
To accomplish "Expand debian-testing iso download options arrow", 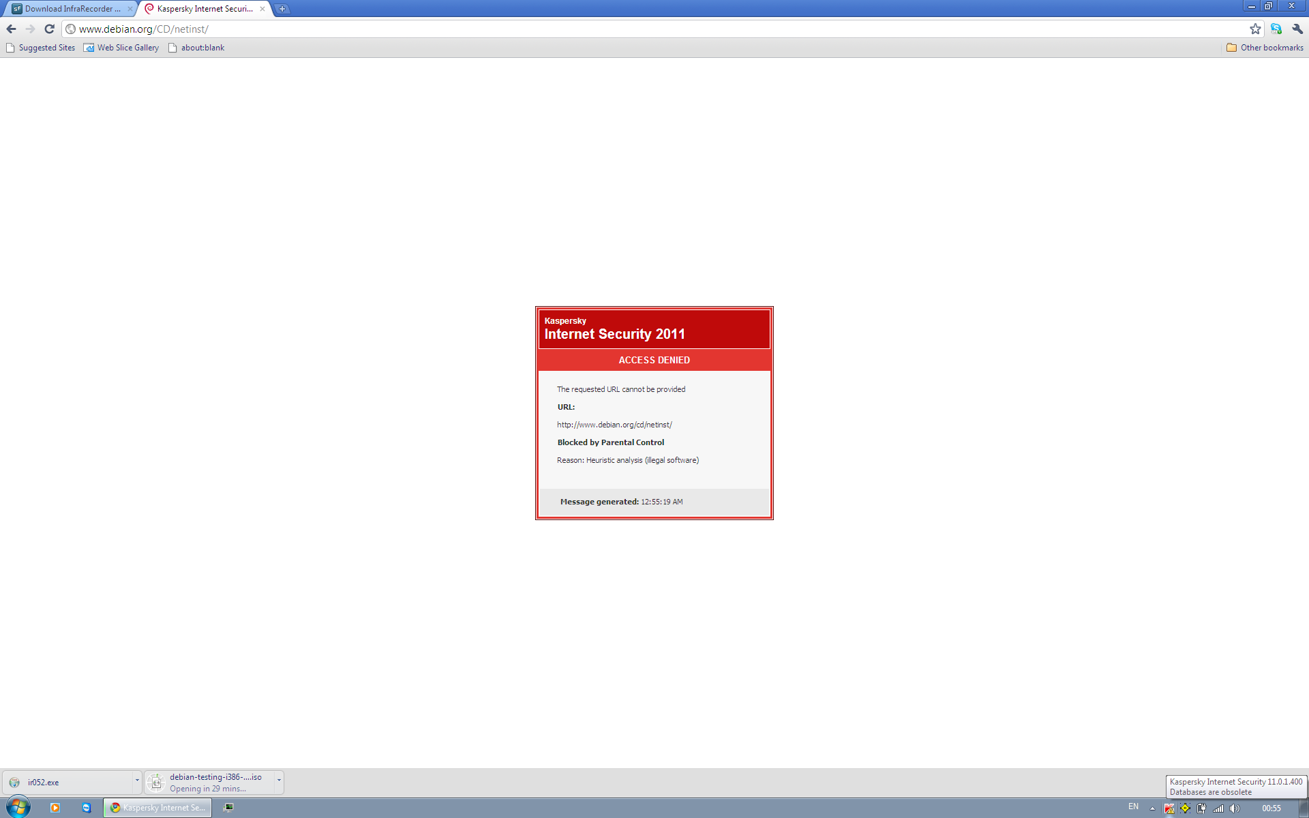I will 279,781.
